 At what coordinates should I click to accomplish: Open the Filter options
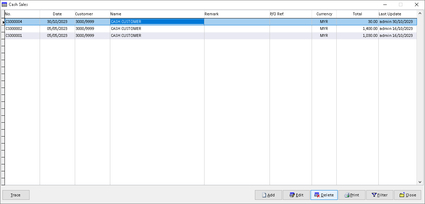pos(379,195)
